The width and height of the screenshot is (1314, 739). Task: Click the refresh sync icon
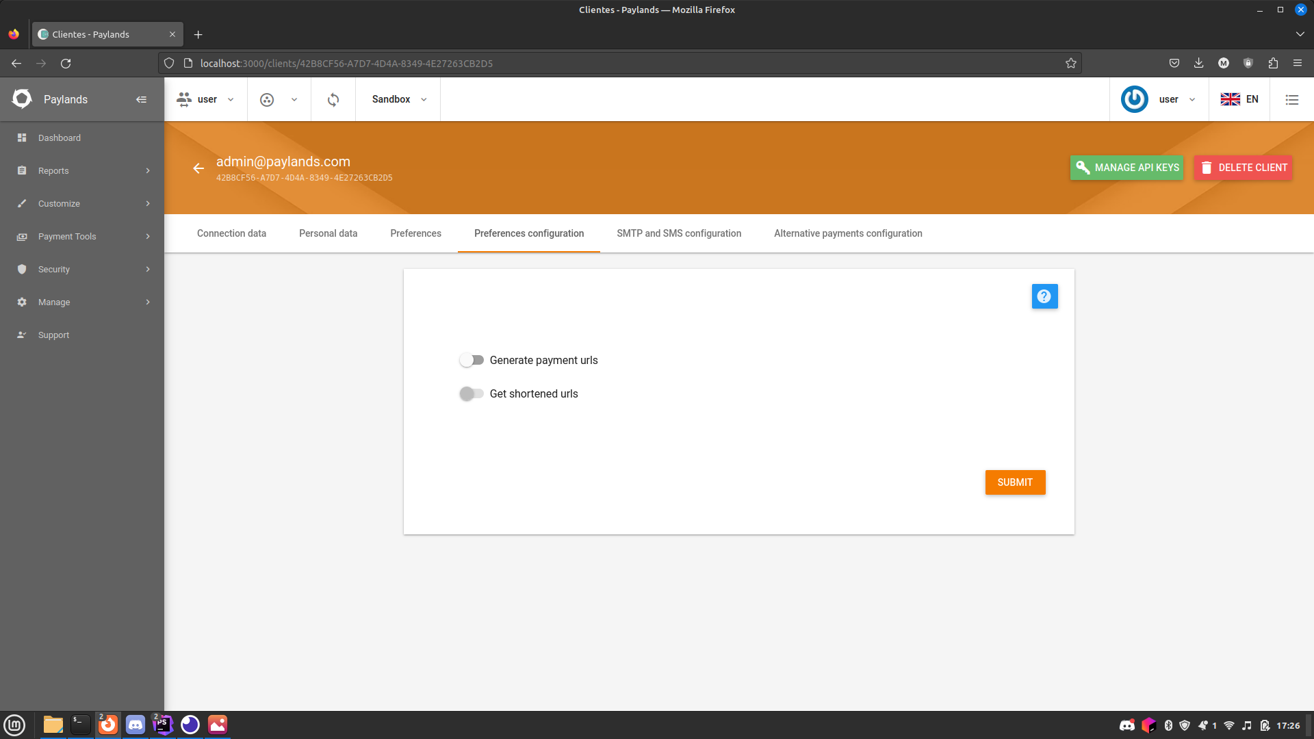pos(333,100)
